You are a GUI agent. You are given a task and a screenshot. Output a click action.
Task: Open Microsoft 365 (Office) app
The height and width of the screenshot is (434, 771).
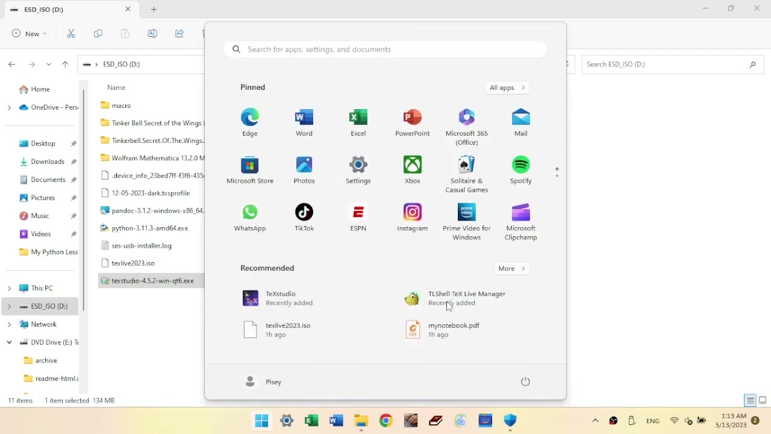click(467, 127)
